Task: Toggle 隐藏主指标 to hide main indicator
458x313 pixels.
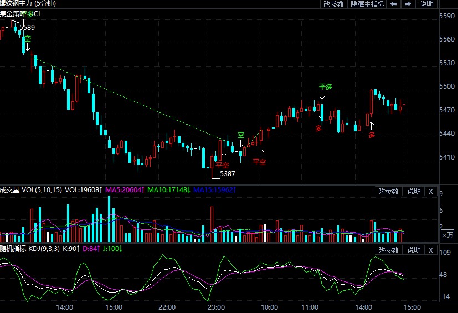Action: (367, 4)
